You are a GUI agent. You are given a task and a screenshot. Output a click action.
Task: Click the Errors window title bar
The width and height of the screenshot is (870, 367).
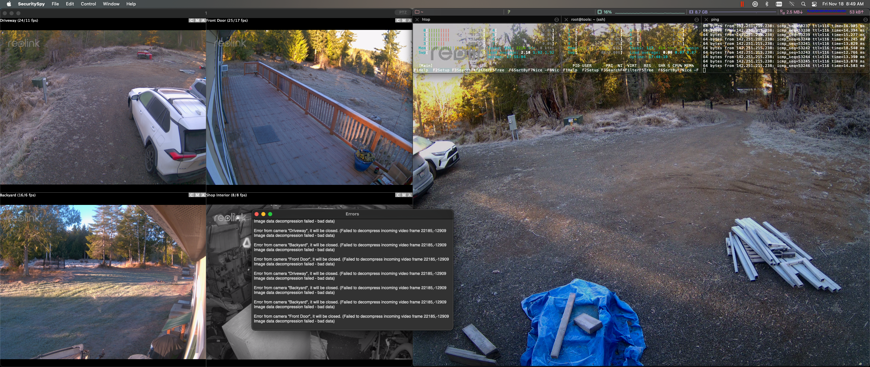pos(352,214)
